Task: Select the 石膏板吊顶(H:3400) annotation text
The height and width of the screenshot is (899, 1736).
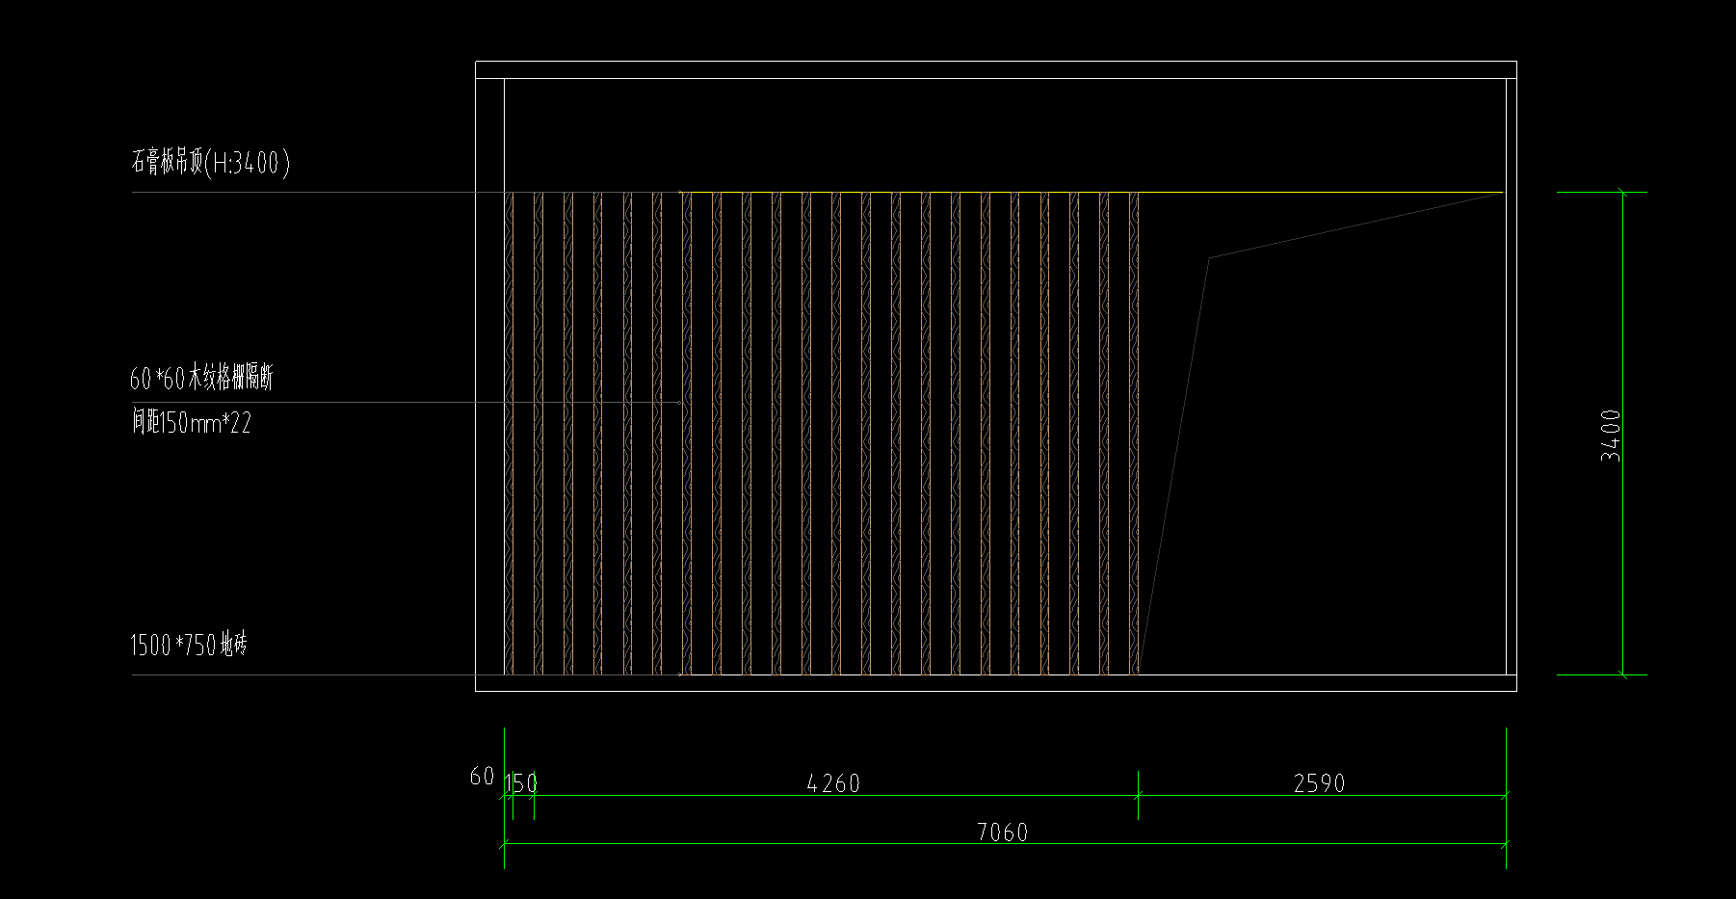Action: click(x=210, y=161)
